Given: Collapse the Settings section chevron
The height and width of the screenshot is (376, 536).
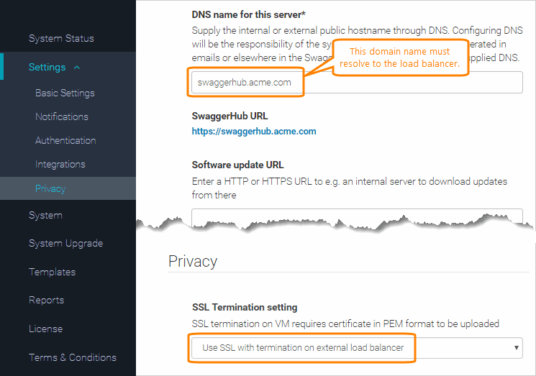Looking at the screenshot, I should 77,68.
